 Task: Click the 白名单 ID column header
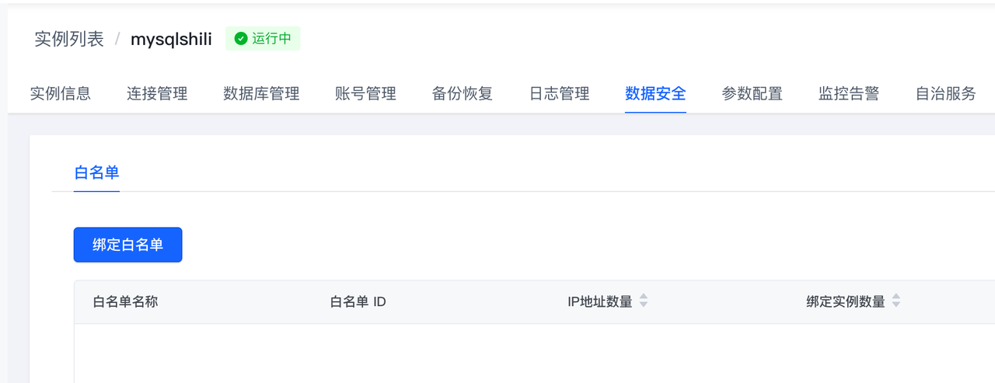point(358,302)
